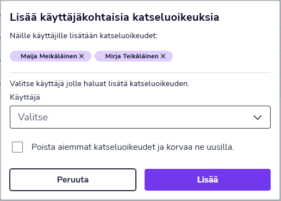The height and width of the screenshot is (201, 281).
Task: Confirm with the purple Lisää button
Action: (x=208, y=180)
